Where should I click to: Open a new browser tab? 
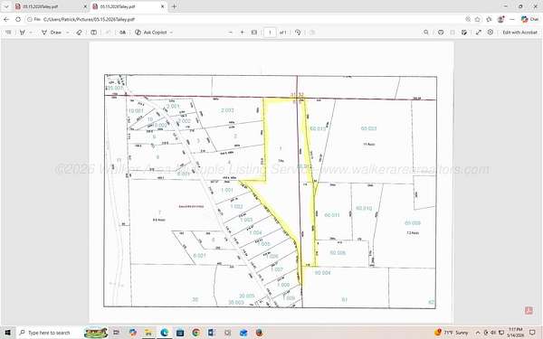pos(174,6)
